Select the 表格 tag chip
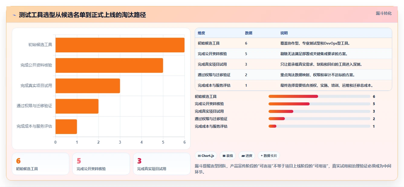This screenshot has width=404, height=187. [x=228, y=156]
